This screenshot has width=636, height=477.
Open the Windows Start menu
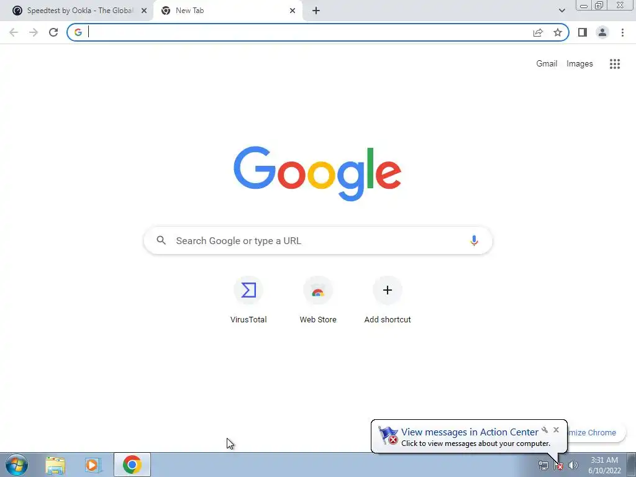pyautogui.click(x=17, y=465)
